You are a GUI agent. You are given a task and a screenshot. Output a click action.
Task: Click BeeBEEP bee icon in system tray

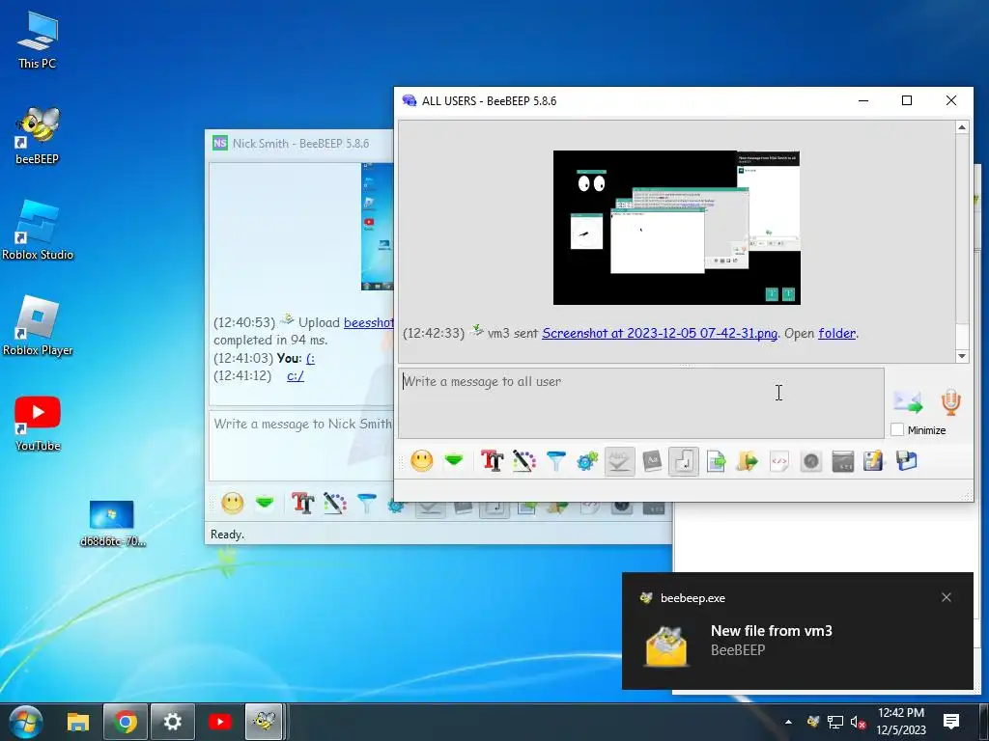(x=813, y=722)
